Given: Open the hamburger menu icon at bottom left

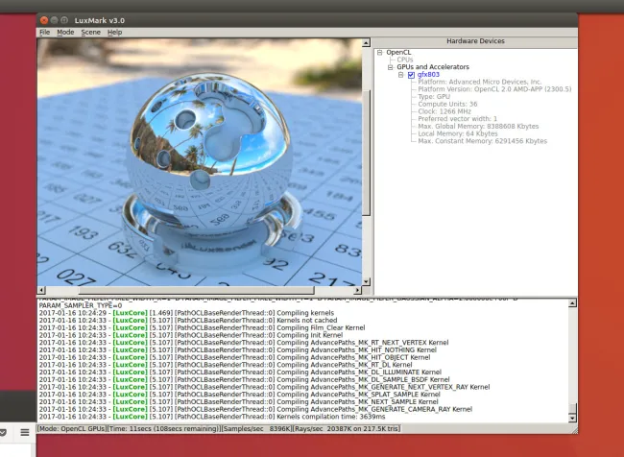Looking at the screenshot, I should [x=25, y=432].
